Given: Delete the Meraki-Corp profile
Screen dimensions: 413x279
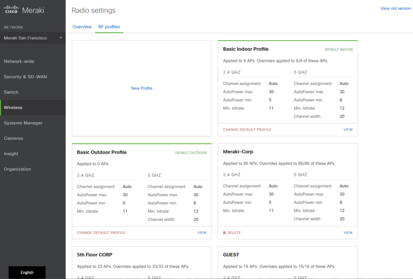Looking at the screenshot, I should tap(234, 233).
